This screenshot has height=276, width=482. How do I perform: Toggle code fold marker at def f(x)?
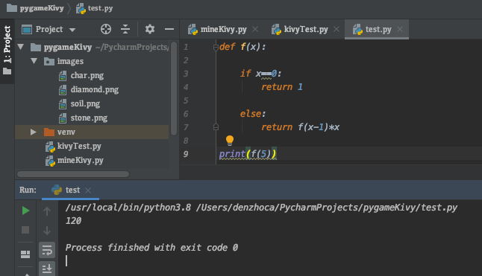(216, 47)
